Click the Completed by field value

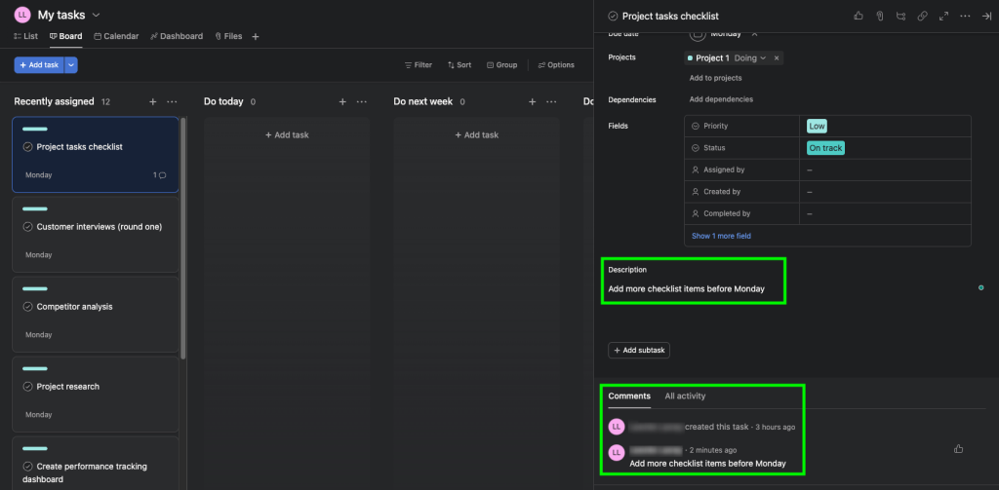[885, 213]
